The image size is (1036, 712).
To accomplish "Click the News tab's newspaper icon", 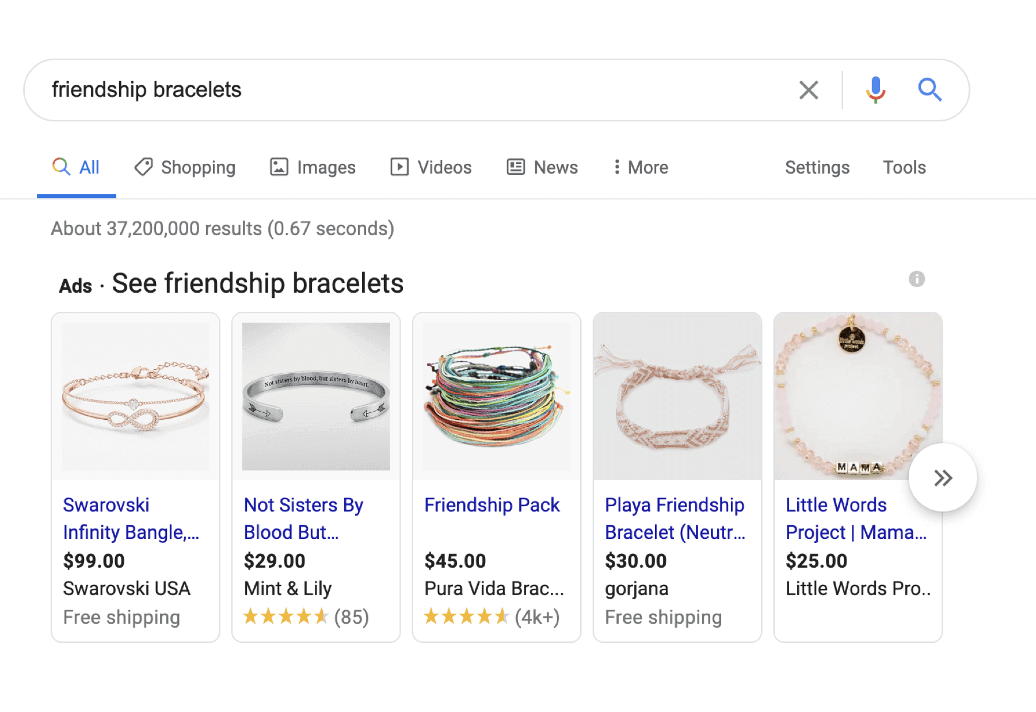I will pos(515,167).
